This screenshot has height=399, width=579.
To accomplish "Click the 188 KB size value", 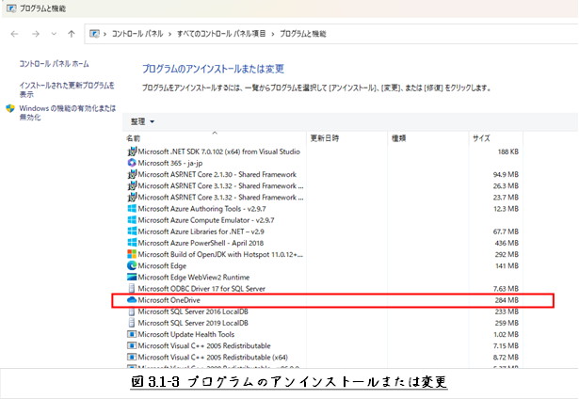I will pos(508,152).
